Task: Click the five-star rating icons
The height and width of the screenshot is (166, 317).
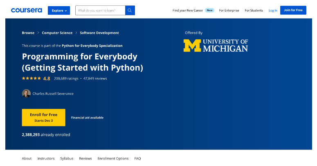Action: (31, 78)
